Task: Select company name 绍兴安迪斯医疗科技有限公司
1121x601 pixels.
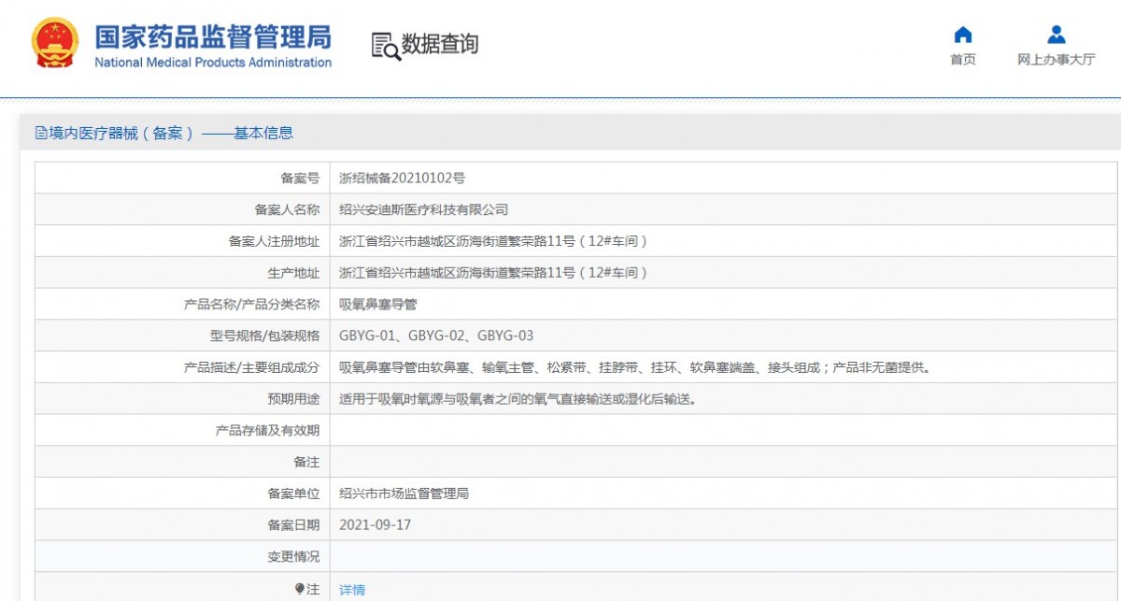Action: [423, 209]
